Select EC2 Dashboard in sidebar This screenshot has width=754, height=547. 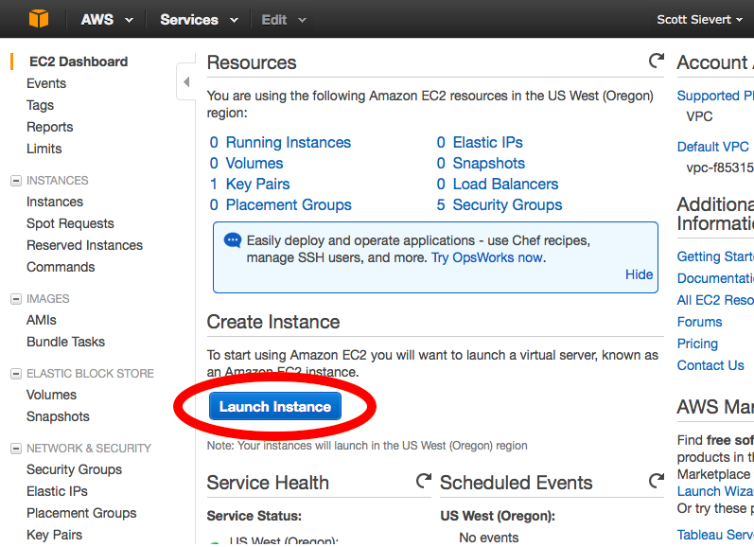point(79,62)
